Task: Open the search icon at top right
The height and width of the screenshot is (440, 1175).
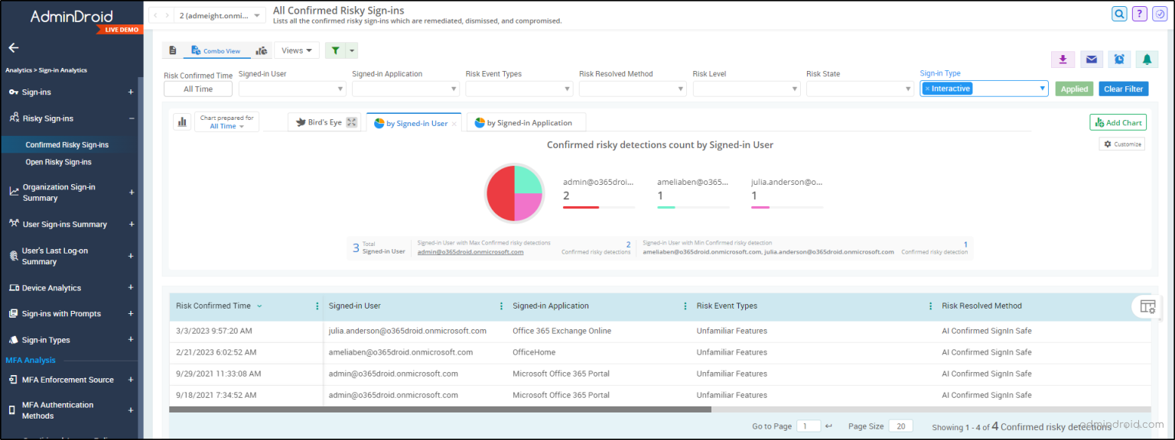Action: point(1119,13)
